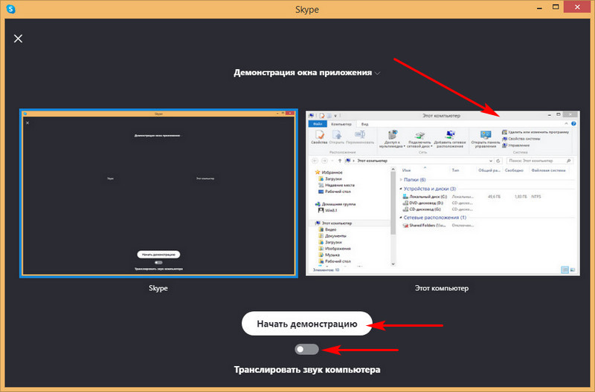Click the Этот компьютер caption under right thumbnail

[x=442, y=288]
